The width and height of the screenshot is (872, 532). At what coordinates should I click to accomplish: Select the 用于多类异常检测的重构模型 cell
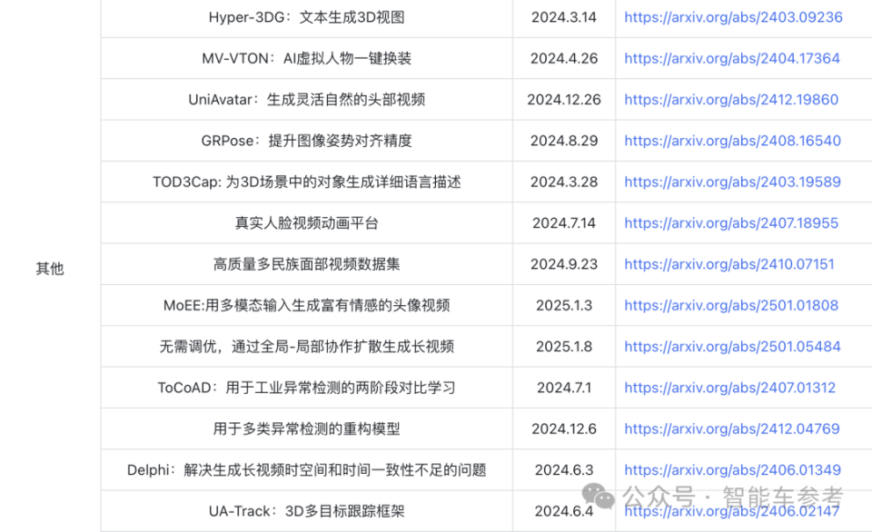[306, 429]
